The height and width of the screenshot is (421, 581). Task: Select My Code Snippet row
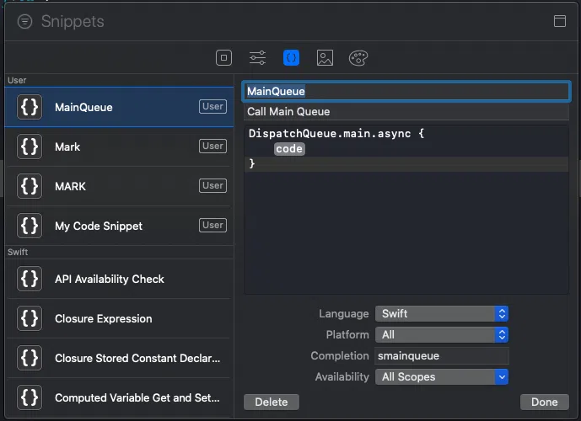pos(119,226)
